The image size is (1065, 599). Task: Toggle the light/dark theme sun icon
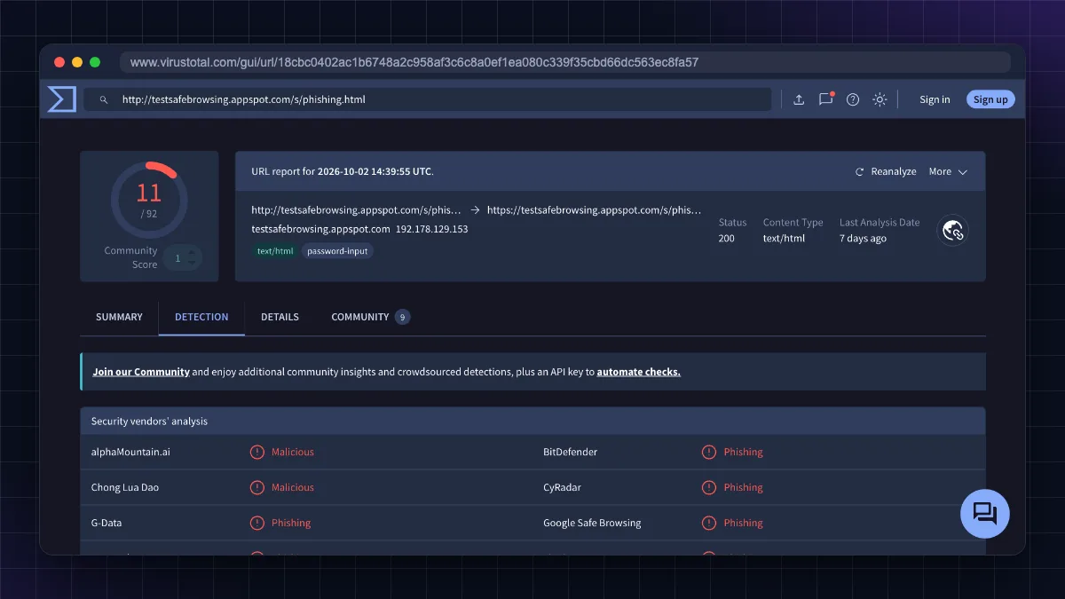pos(880,99)
